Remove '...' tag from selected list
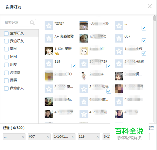Viewport: 157px width, 150px height. click(x=23, y=137)
